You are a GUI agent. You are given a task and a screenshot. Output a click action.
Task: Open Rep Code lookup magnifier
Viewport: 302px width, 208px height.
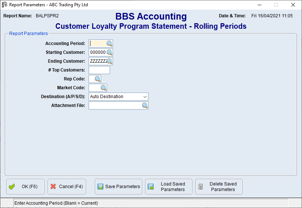pos(97,79)
